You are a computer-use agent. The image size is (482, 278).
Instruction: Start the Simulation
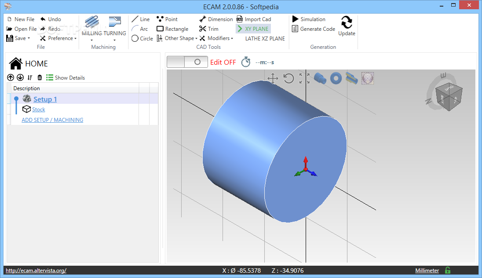309,19
